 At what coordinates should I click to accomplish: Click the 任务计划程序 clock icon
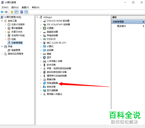9,25
